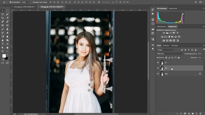205x115 pixels.
Task: Select the Zoom magnifier tool
Action: click(x=3, y=51)
